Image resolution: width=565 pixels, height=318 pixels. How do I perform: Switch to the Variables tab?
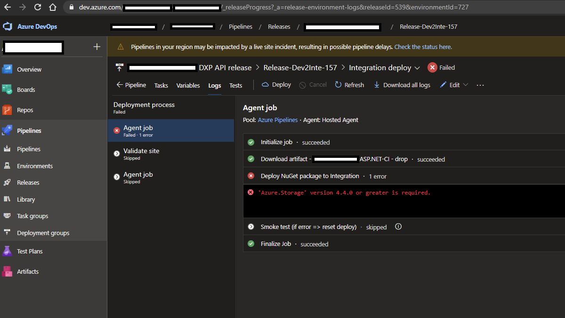click(188, 85)
